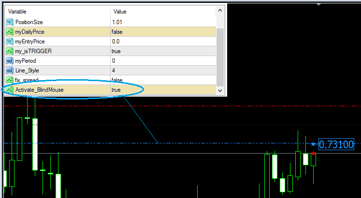Click the scrollbar down arrow
The image size is (361, 198).
pyautogui.click(x=220, y=90)
